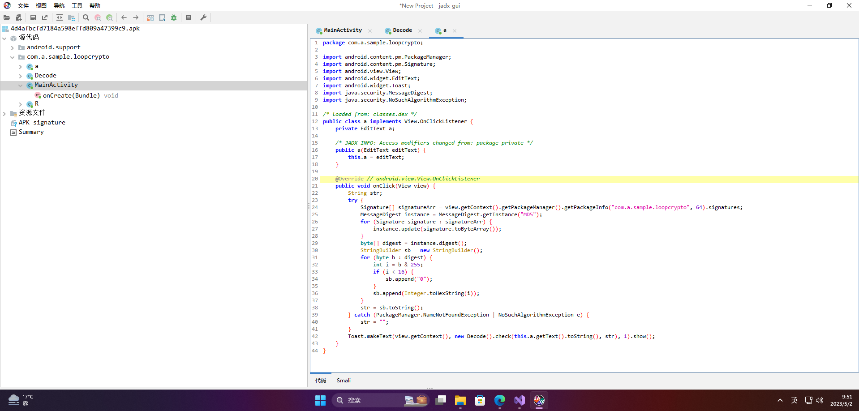Open the Summary entry
859x411 pixels.
pos(31,132)
